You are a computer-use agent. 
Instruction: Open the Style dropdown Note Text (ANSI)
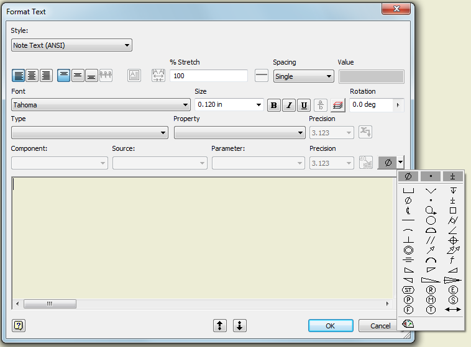pos(72,45)
